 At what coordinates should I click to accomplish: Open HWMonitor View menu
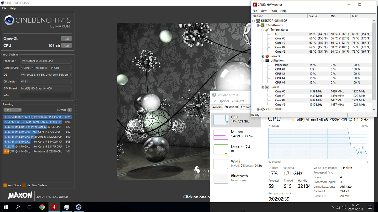point(264,11)
